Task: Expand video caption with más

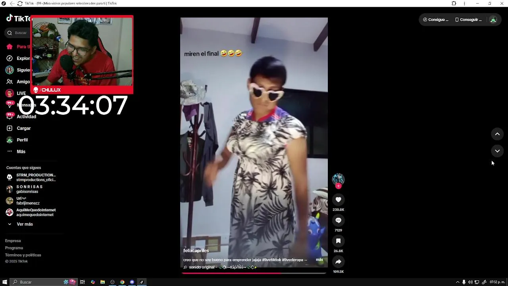Action: point(319,260)
